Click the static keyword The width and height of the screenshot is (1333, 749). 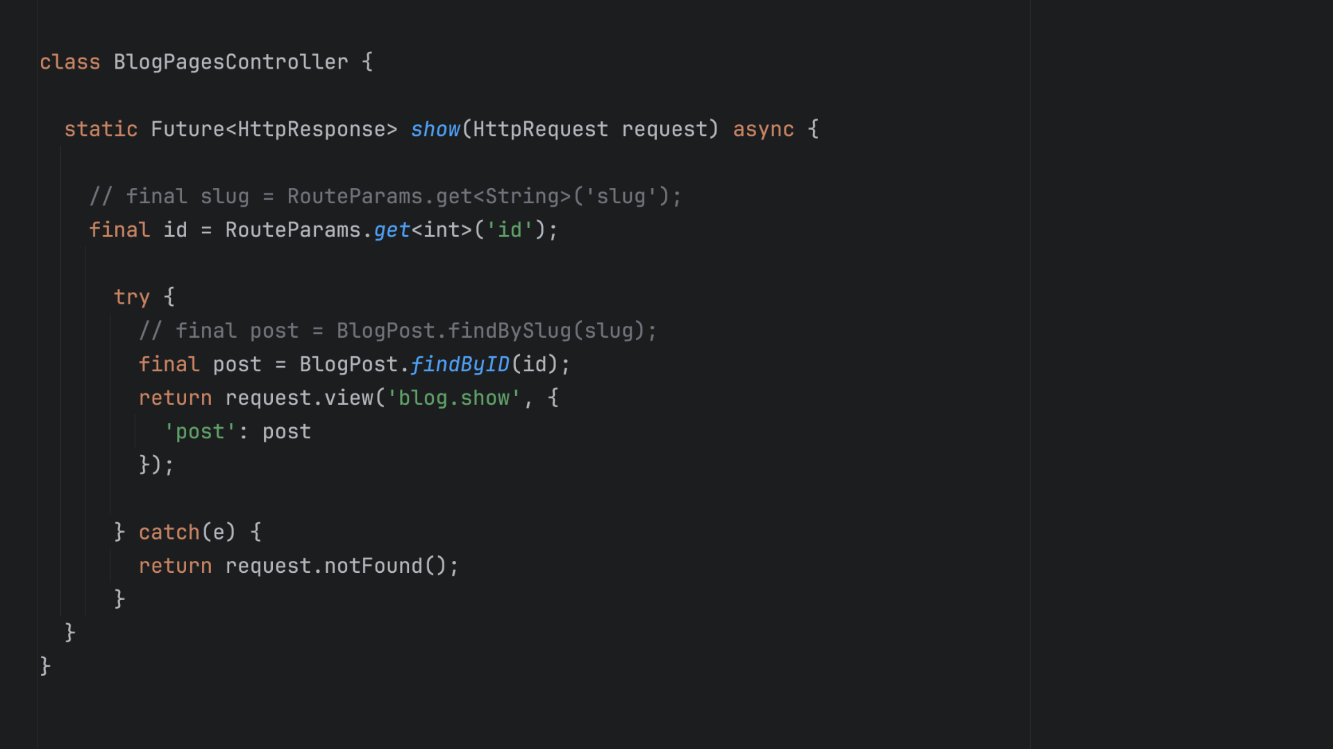pos(101,130)
